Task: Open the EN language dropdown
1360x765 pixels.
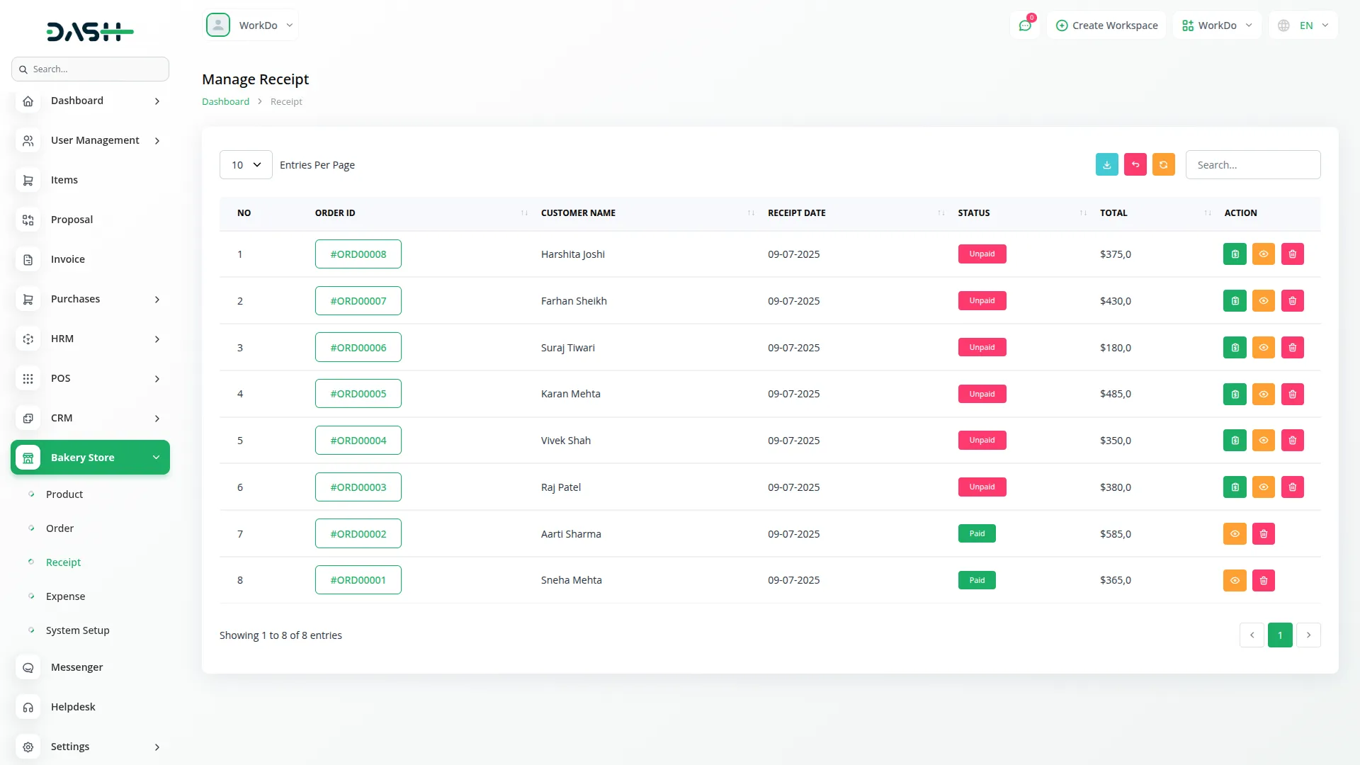Action: pos(1305,25)
